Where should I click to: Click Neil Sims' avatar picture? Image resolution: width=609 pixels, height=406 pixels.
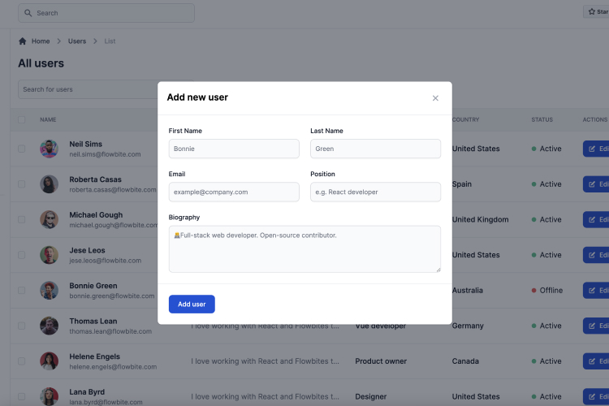pyautogui.click(x=49, y=149)
